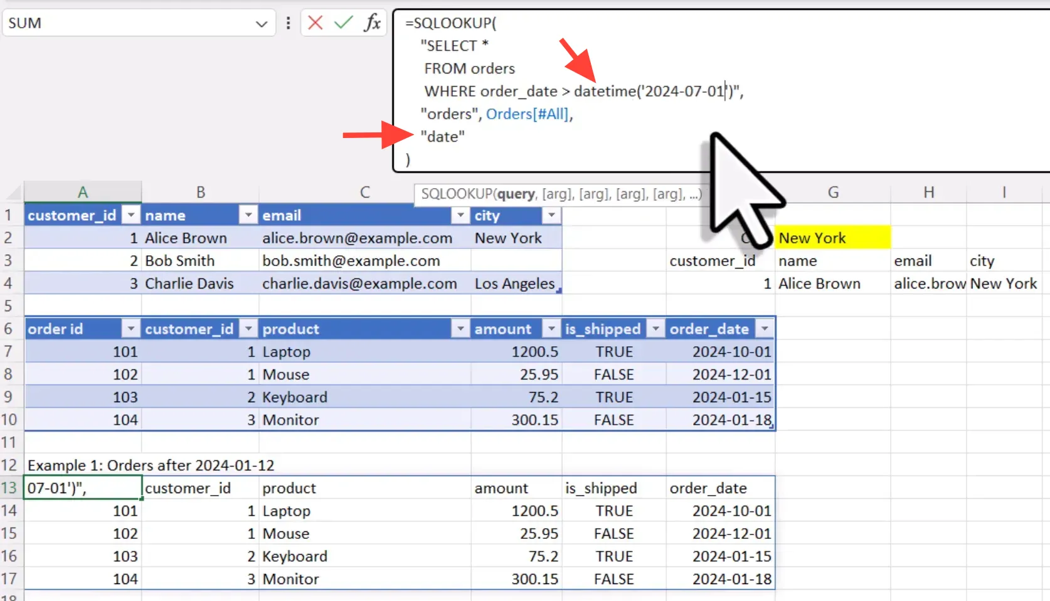This screenshot has width=1050, height=601.
Task: Click the filter icon on the email header
Action: tap(461, 215)
